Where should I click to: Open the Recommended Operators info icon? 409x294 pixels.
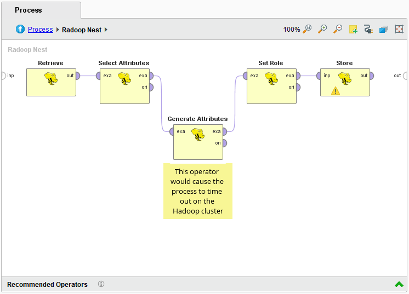101,284
